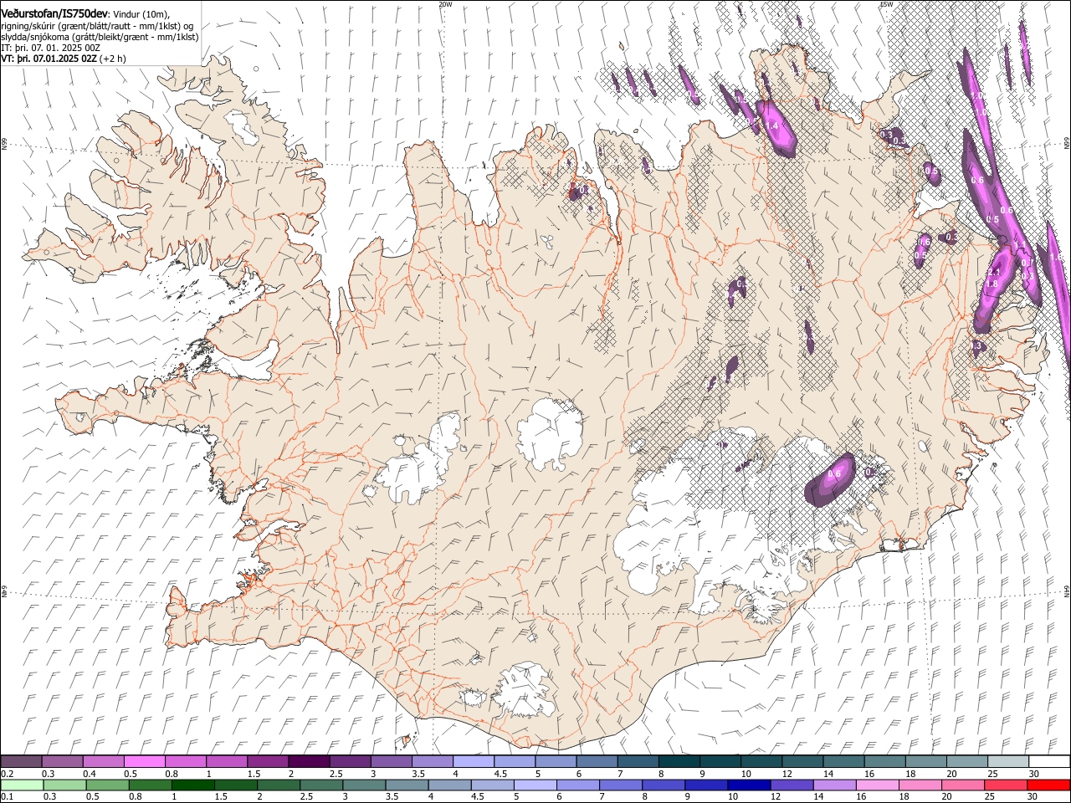Click the '1.4' snowfall value on map
Screen dimensions: 1071x803
[771, 125]
